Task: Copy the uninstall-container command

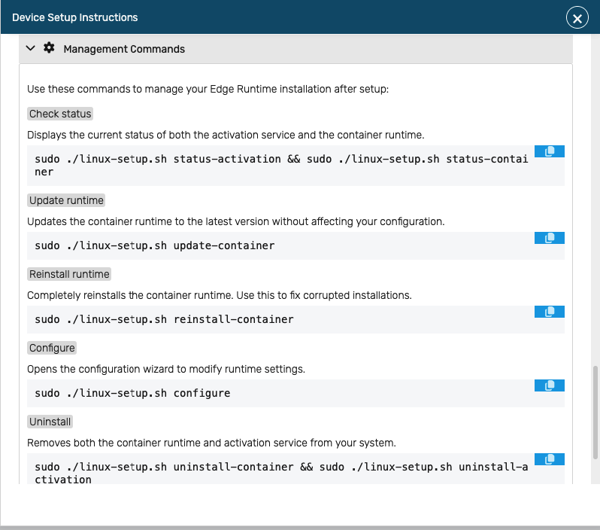Action: click(x=549, y=459)
